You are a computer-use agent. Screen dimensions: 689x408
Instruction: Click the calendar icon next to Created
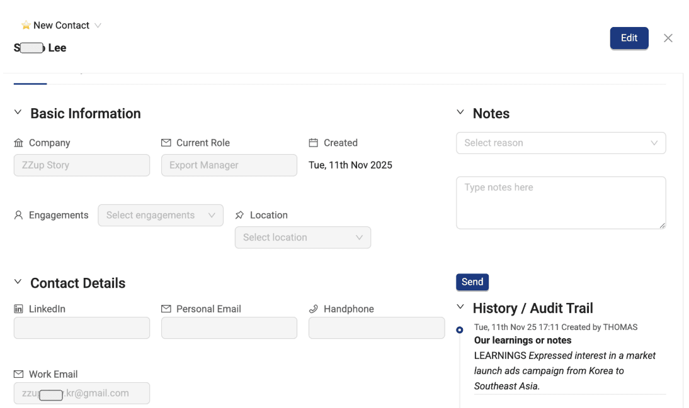[312, 143]
